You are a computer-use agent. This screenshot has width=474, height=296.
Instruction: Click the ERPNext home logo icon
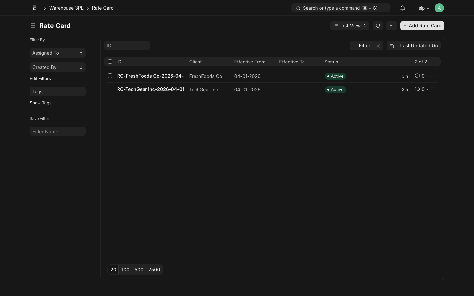coord(35,8)
